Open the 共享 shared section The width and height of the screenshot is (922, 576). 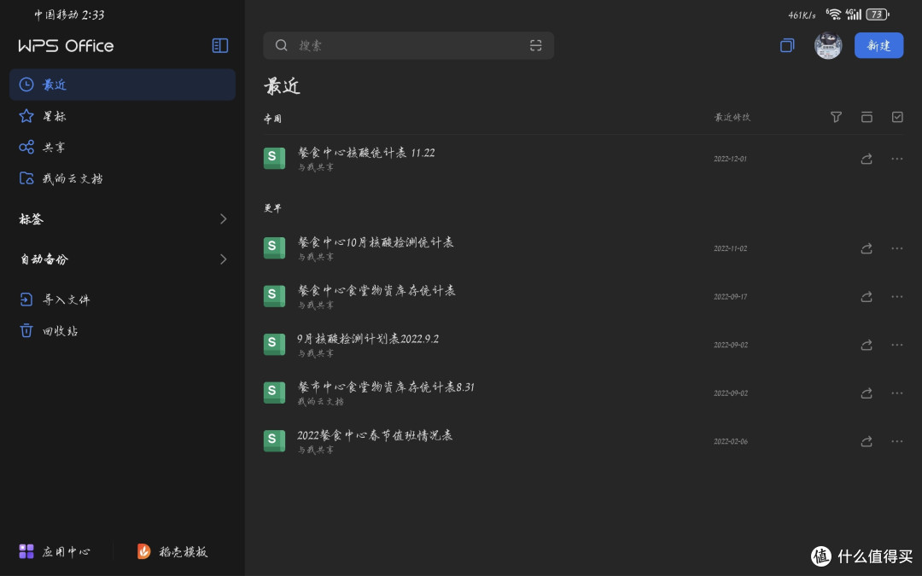[122, 147]
